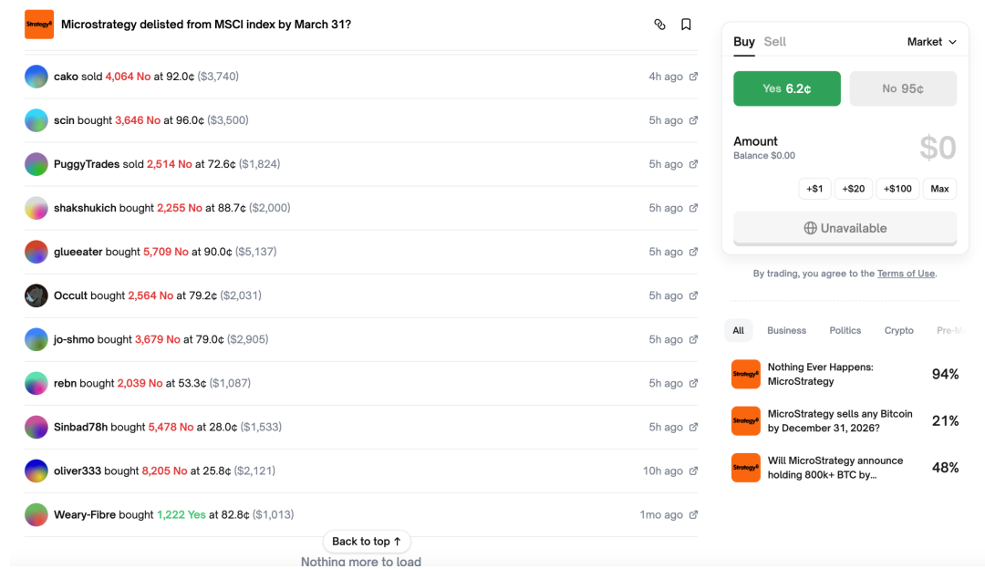Click the Unavailable trade button

click(x=845, y=229)
